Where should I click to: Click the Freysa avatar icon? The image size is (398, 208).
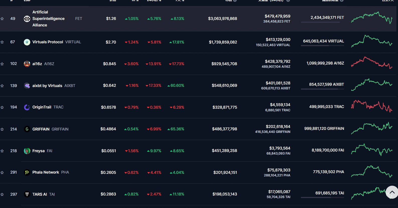pyautogui.click(x=27, y=151)
